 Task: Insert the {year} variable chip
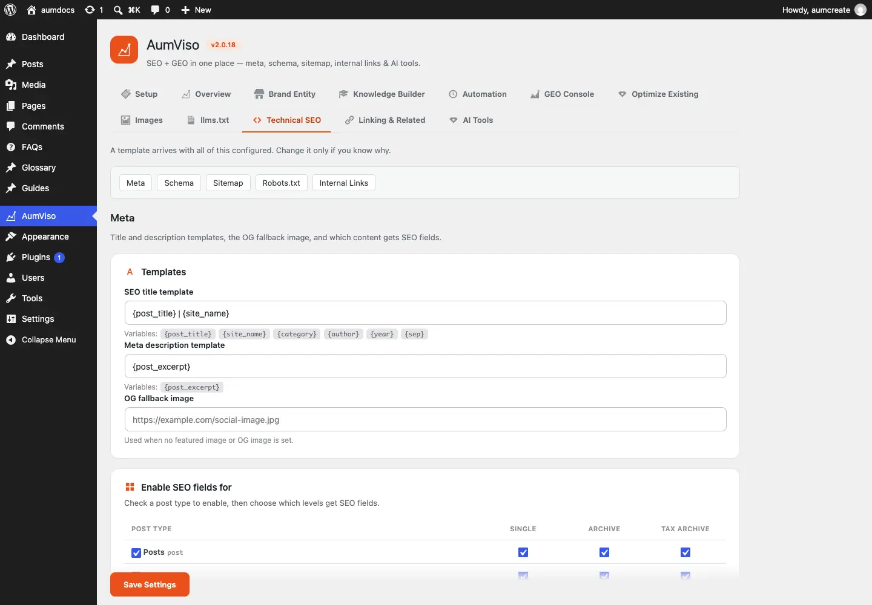tap(382, 334)
